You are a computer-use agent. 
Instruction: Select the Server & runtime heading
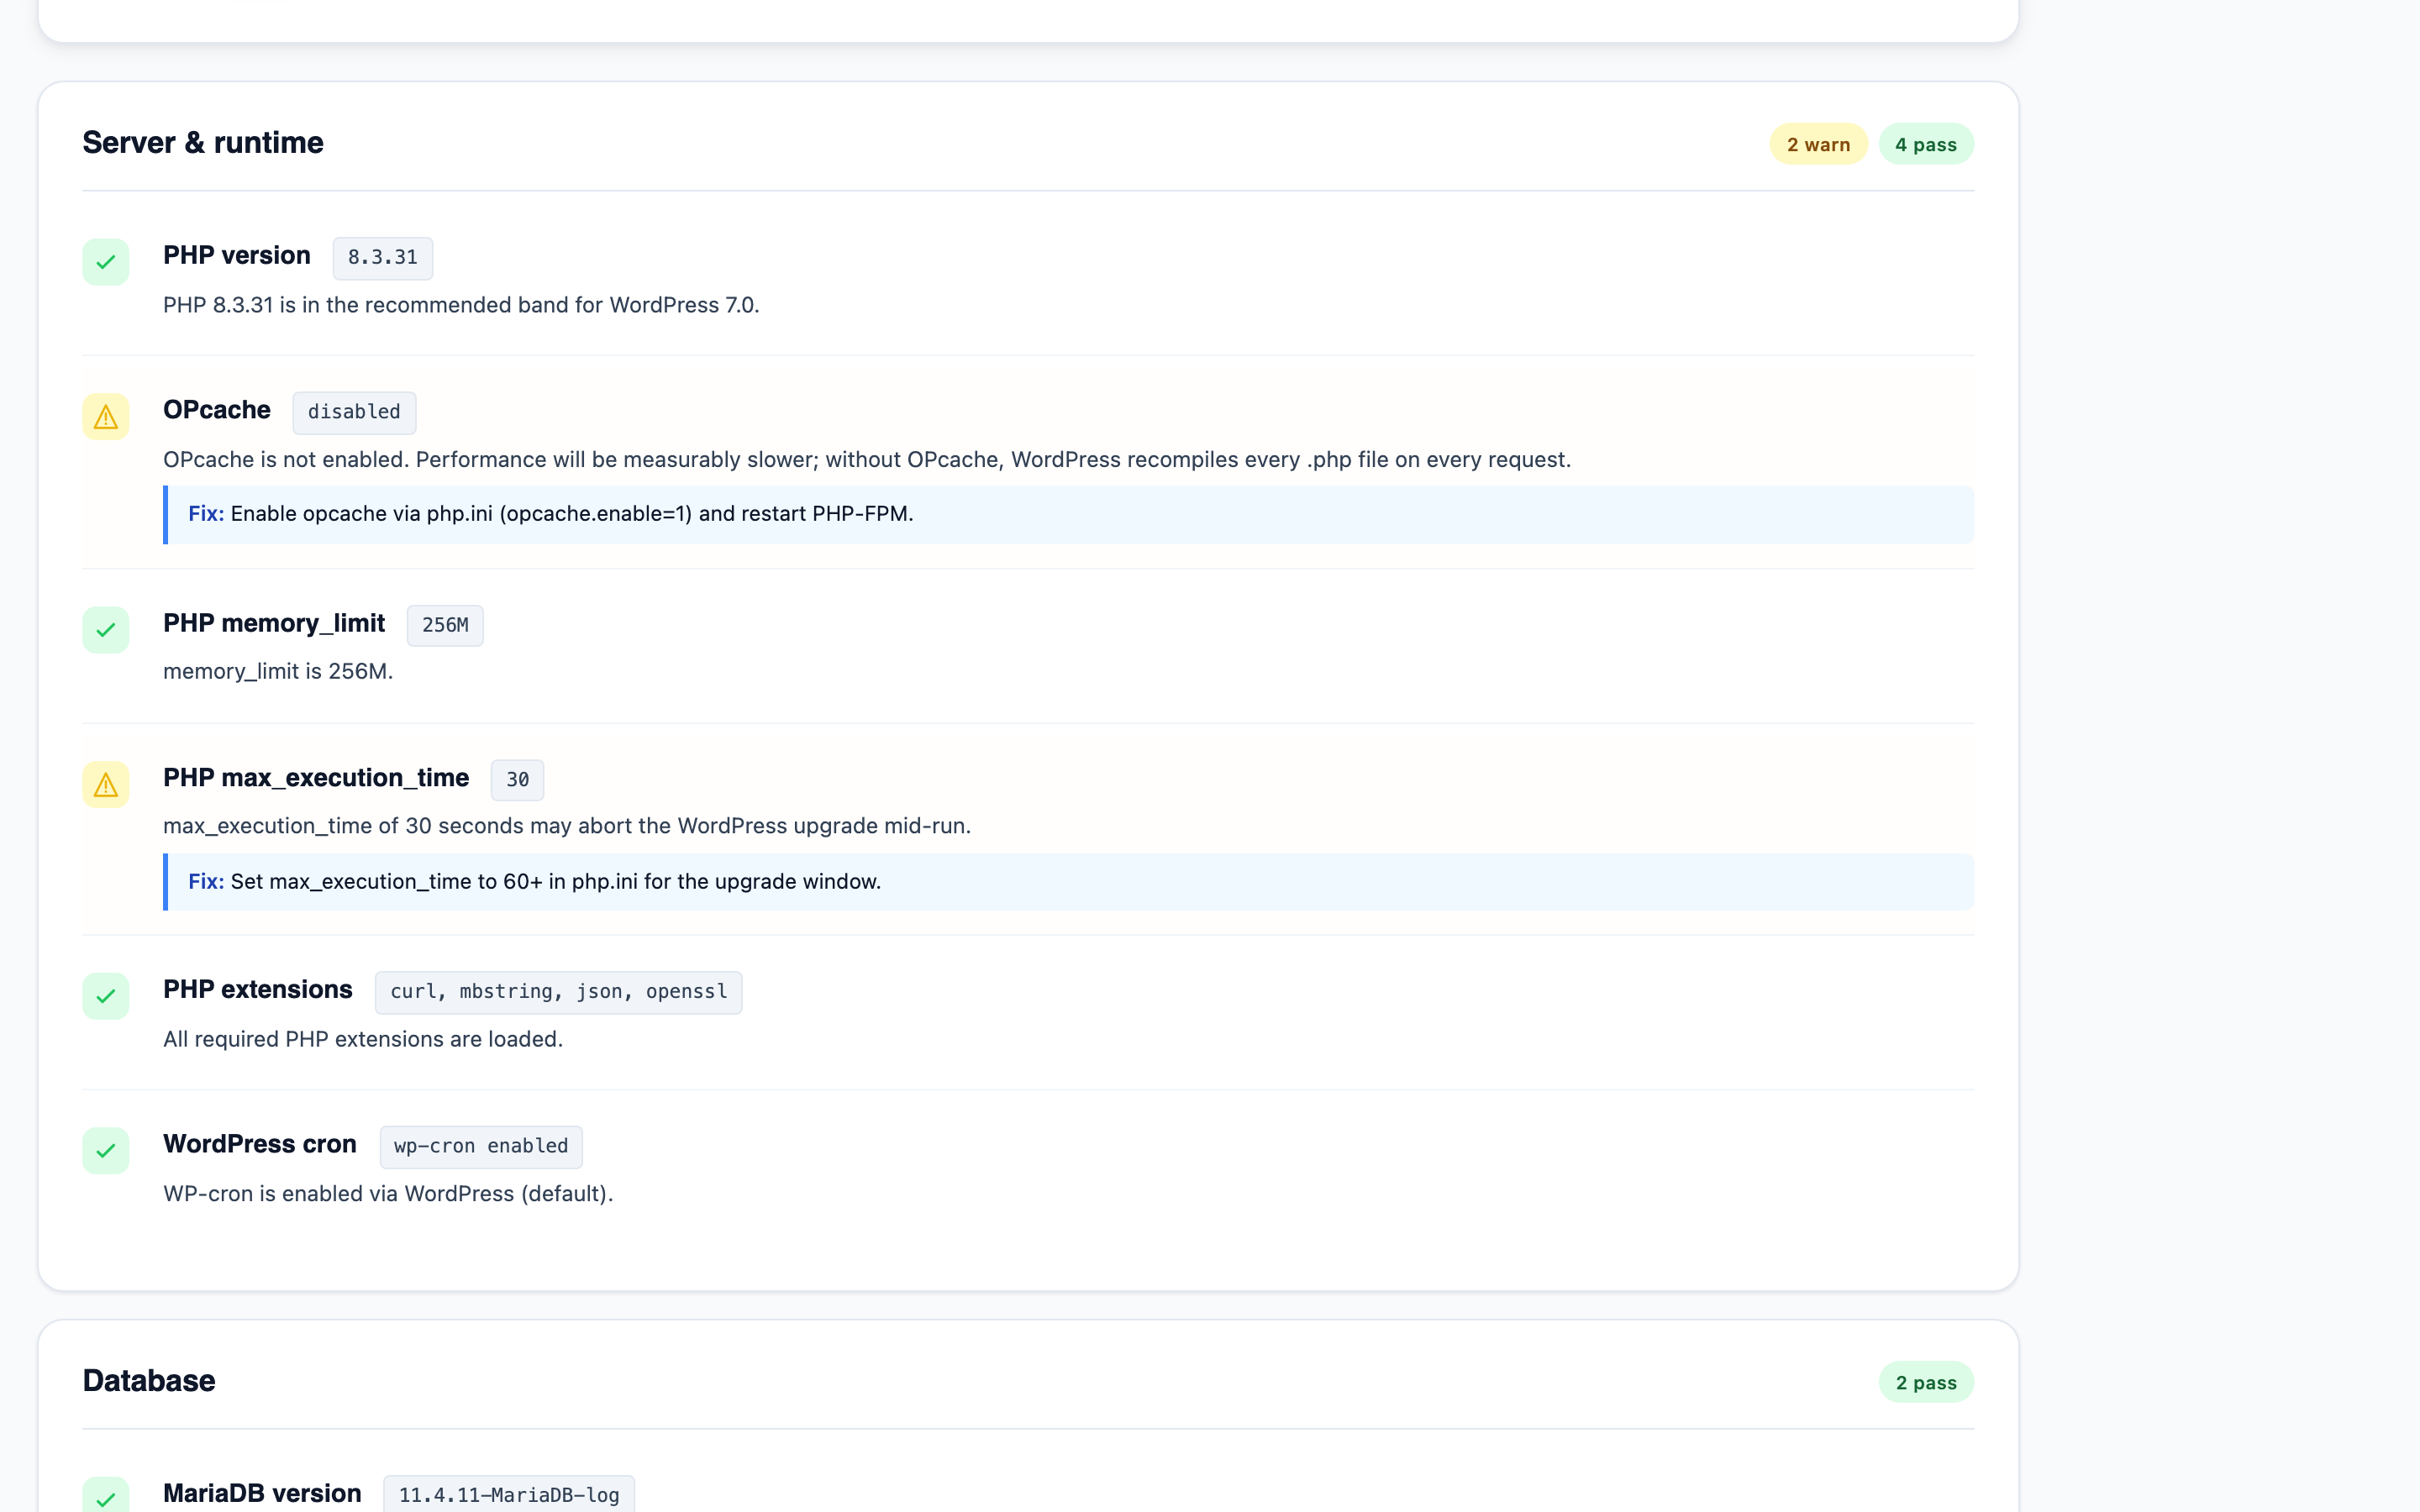point(203,143)
